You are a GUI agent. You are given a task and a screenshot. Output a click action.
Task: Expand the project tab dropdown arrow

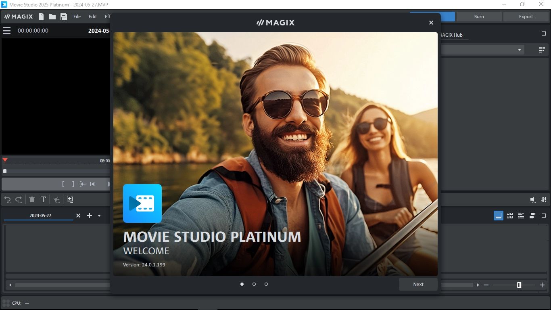pos(99,216)
